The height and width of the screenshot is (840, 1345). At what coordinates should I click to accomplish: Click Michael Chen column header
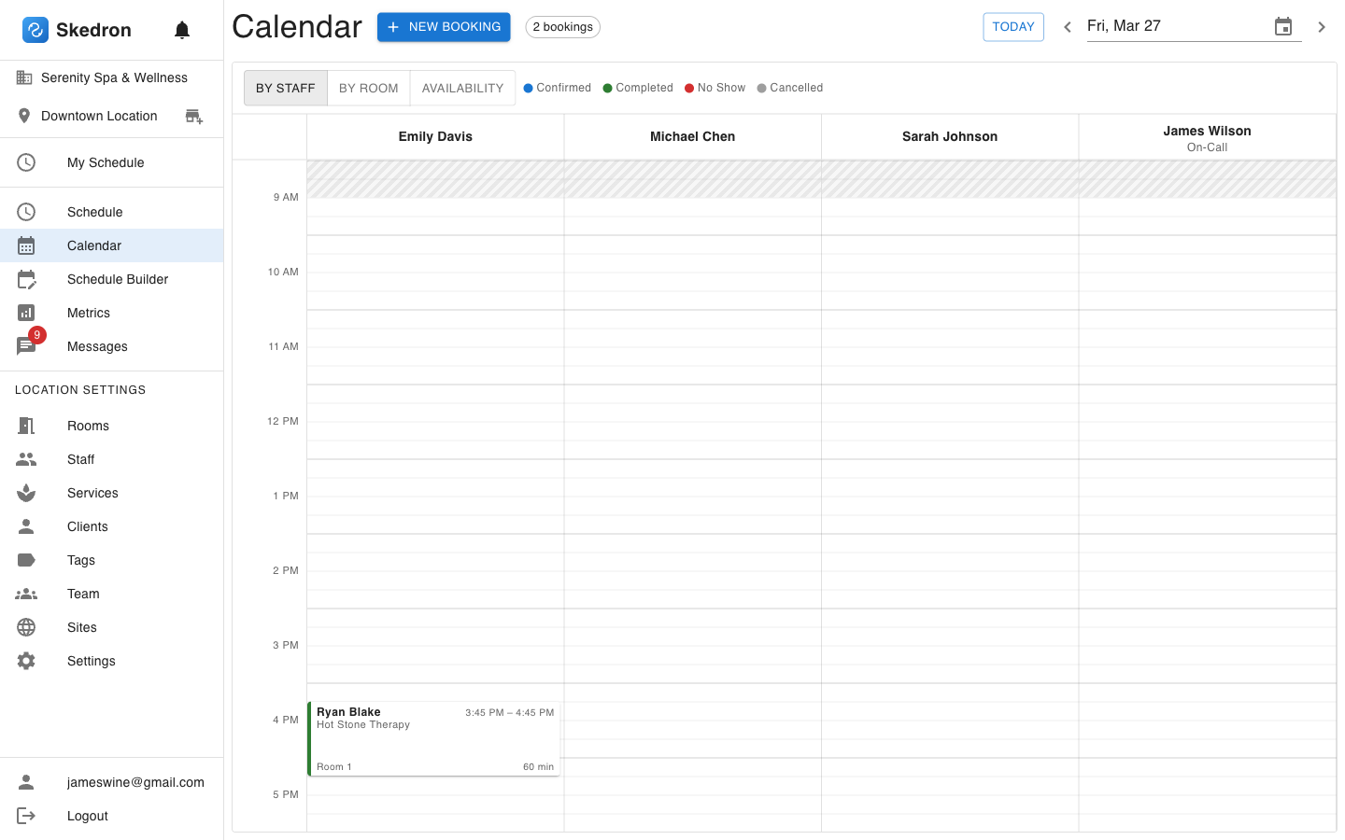click(x=693, y=136)
